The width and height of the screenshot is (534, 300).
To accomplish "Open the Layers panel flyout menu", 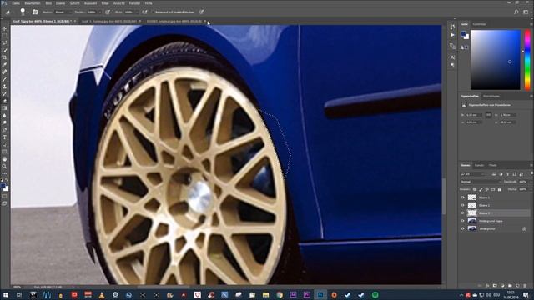I will click(531, 165).
